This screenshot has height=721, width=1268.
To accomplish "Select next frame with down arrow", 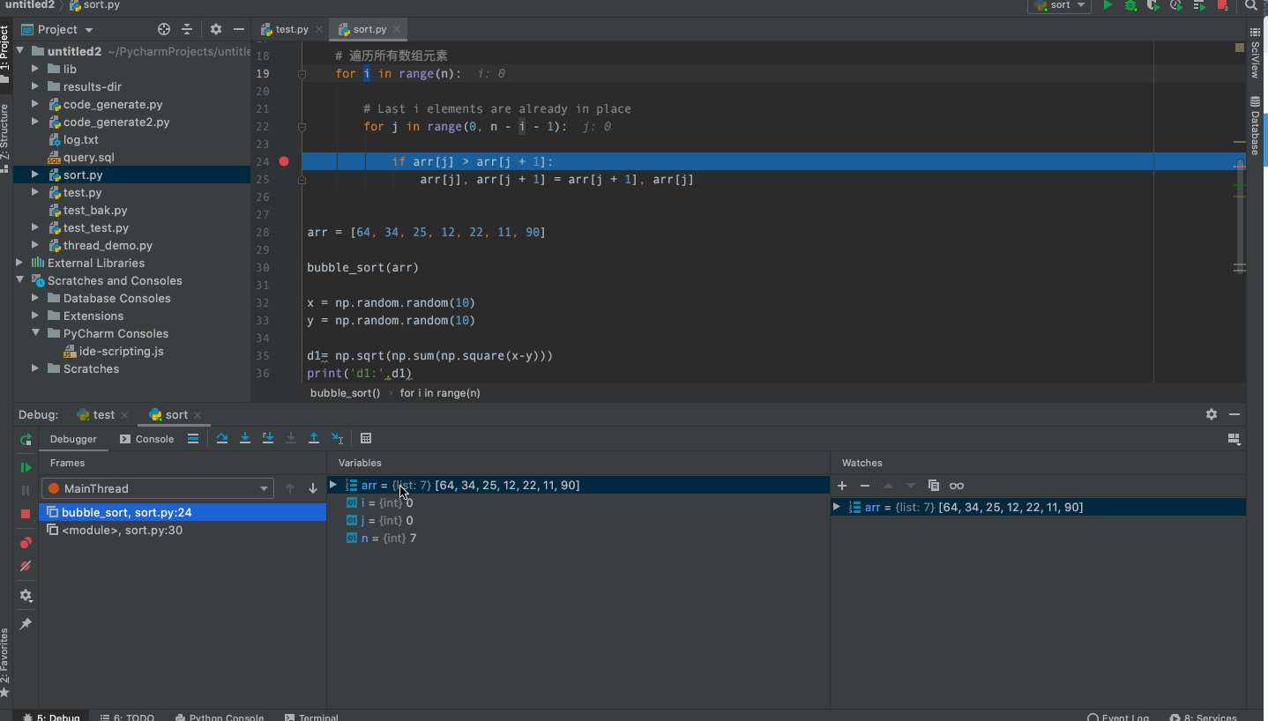I will pyautogui.click(x=313, y=488).
